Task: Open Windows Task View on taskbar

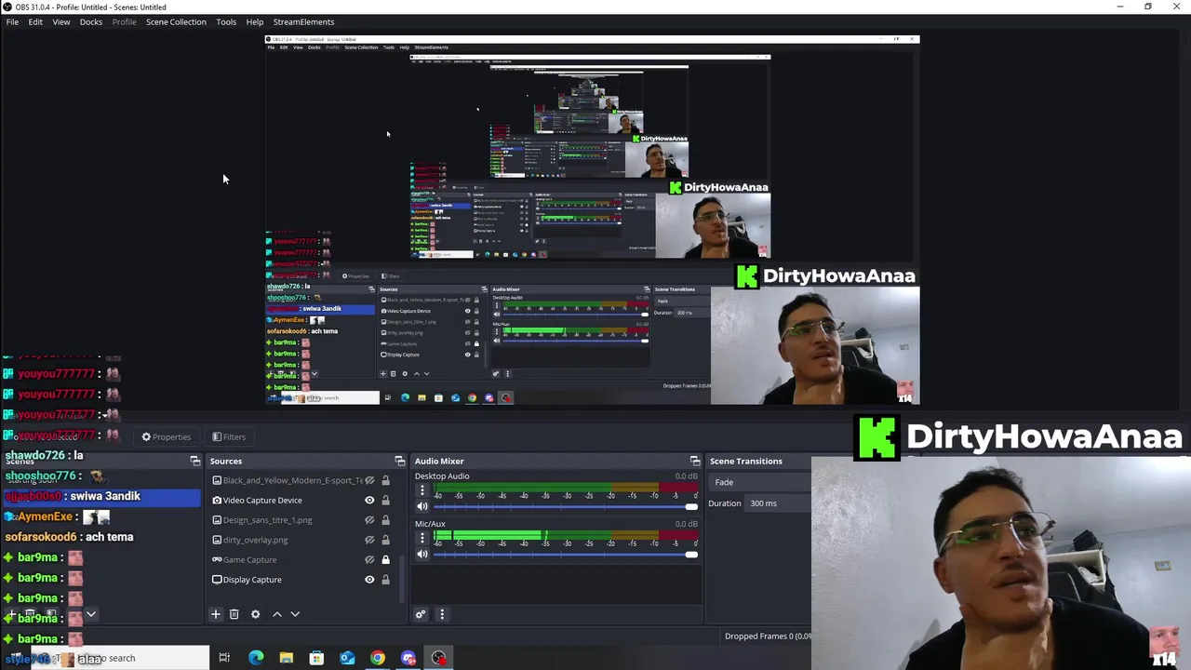Action: (x=224, y=658)
